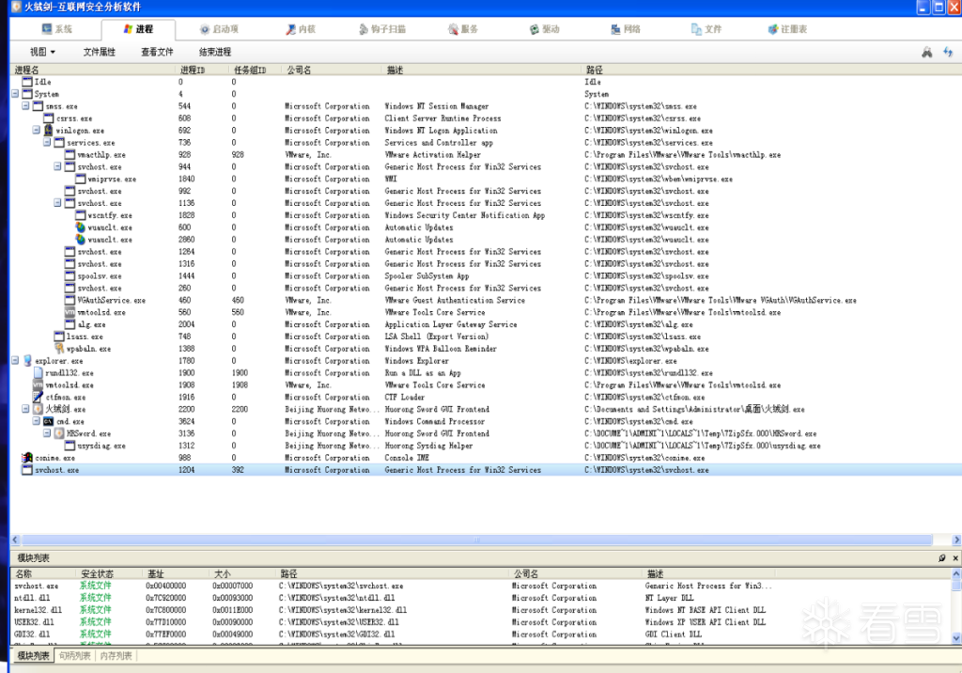Switch to the 钩子扫描 tab
962x673 pixels.
point(382,29)
